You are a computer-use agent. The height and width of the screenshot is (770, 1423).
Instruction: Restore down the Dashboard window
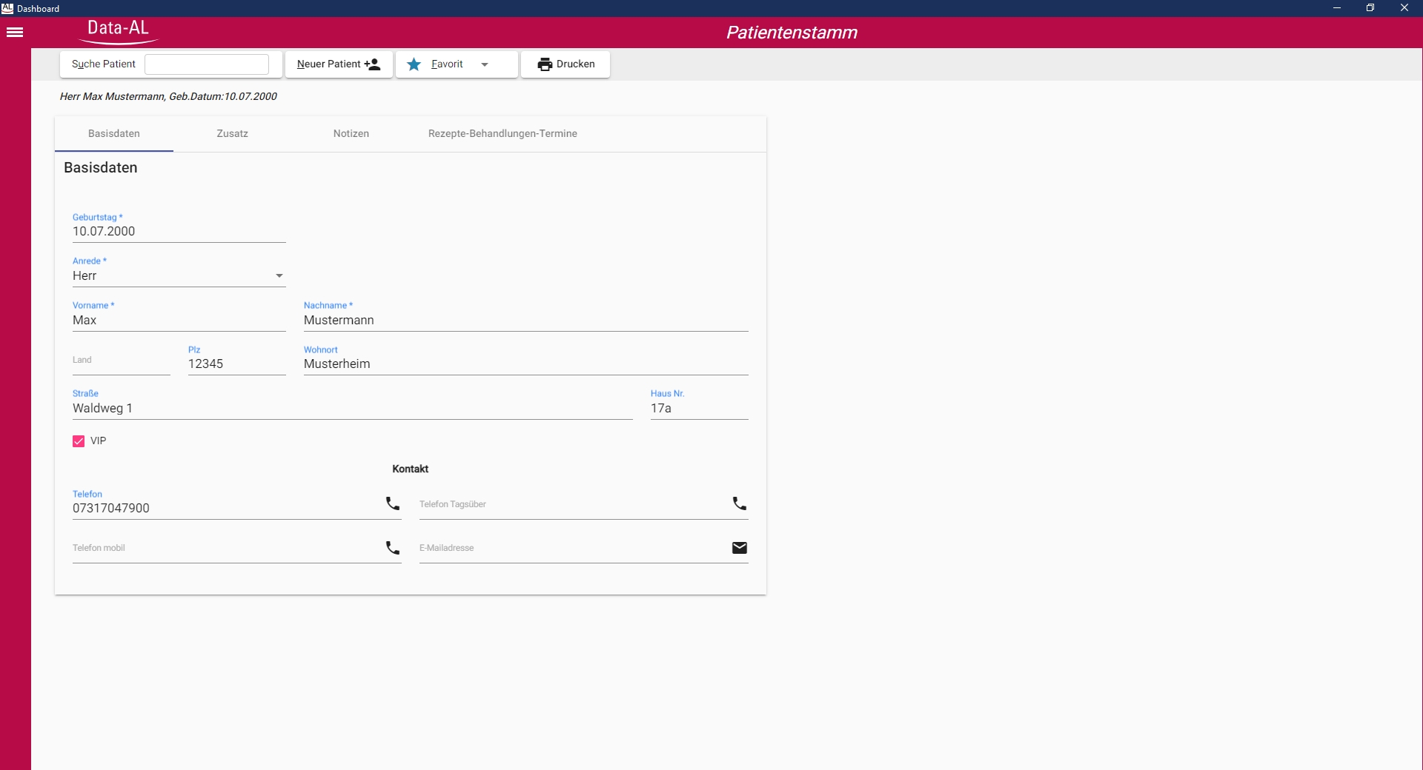point(1370,8)
